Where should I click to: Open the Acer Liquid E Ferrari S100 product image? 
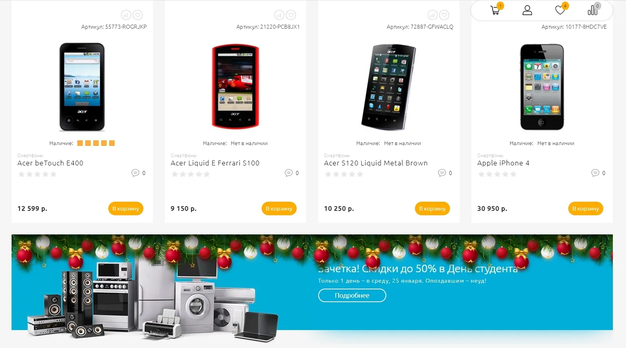click(x=235, y=87)
